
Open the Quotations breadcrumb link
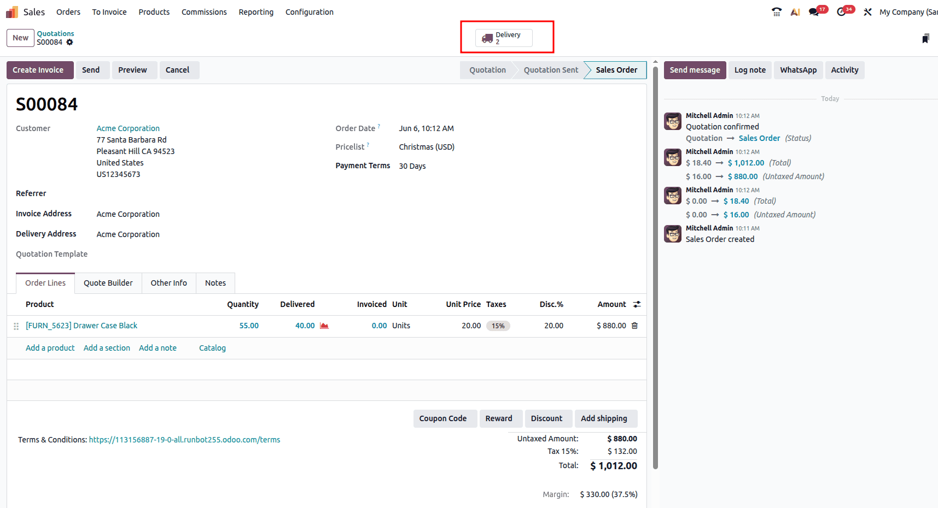click(55, 33)
